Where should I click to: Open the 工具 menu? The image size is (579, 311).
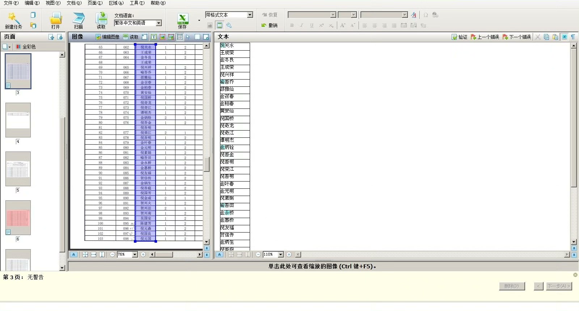137,3
